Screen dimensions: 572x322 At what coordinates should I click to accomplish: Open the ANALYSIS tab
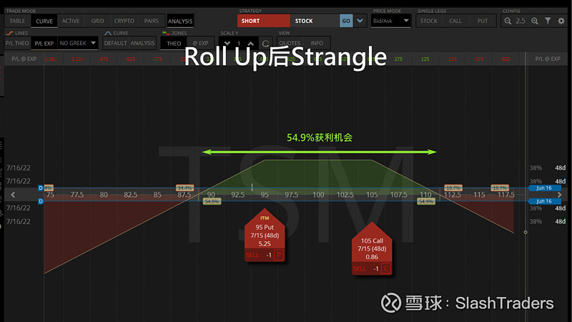(180, 21)
